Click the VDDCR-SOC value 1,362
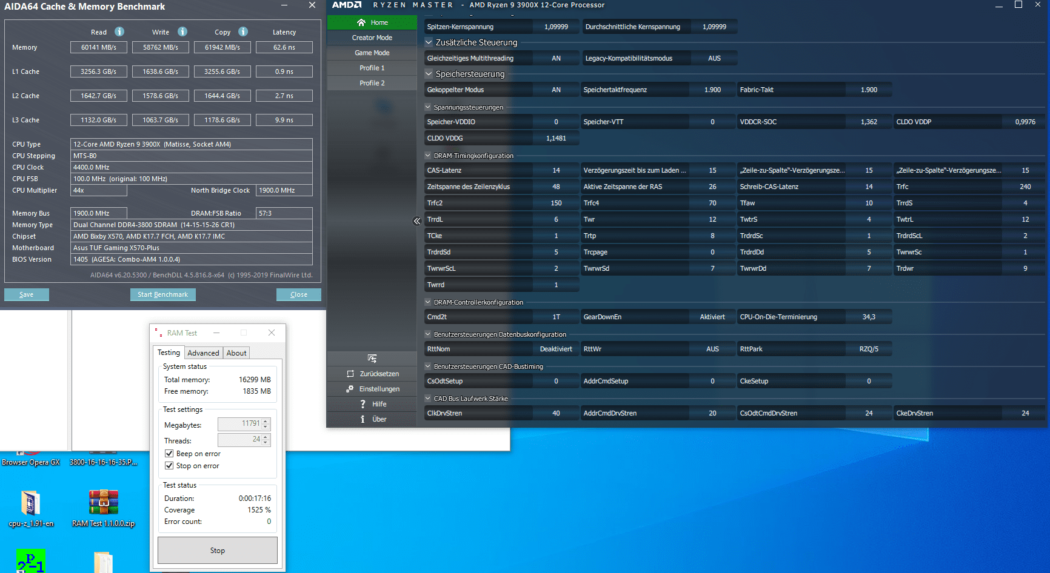 [869, 122]
